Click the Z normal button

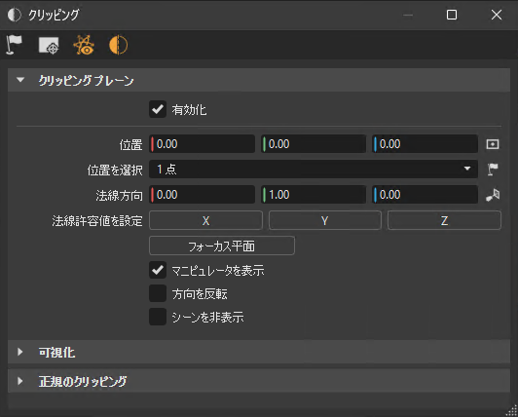tap(444, 220)
